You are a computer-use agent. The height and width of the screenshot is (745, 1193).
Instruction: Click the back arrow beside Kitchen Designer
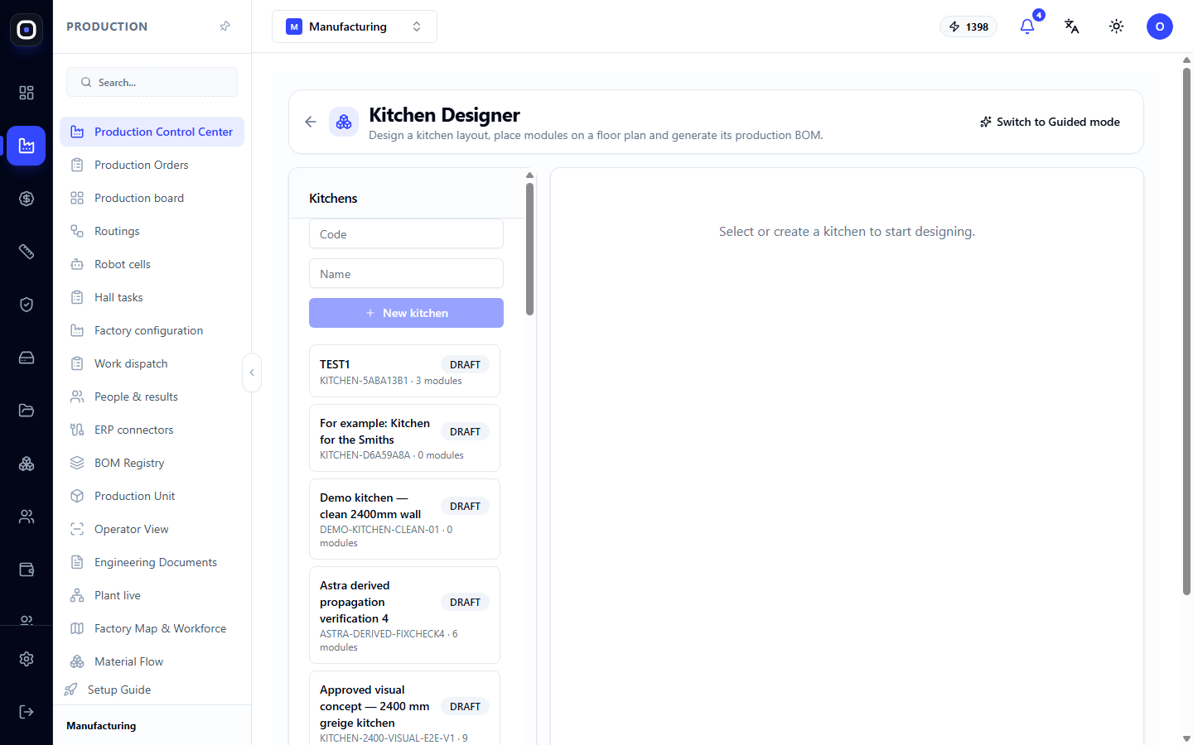[x=311, y=122]
